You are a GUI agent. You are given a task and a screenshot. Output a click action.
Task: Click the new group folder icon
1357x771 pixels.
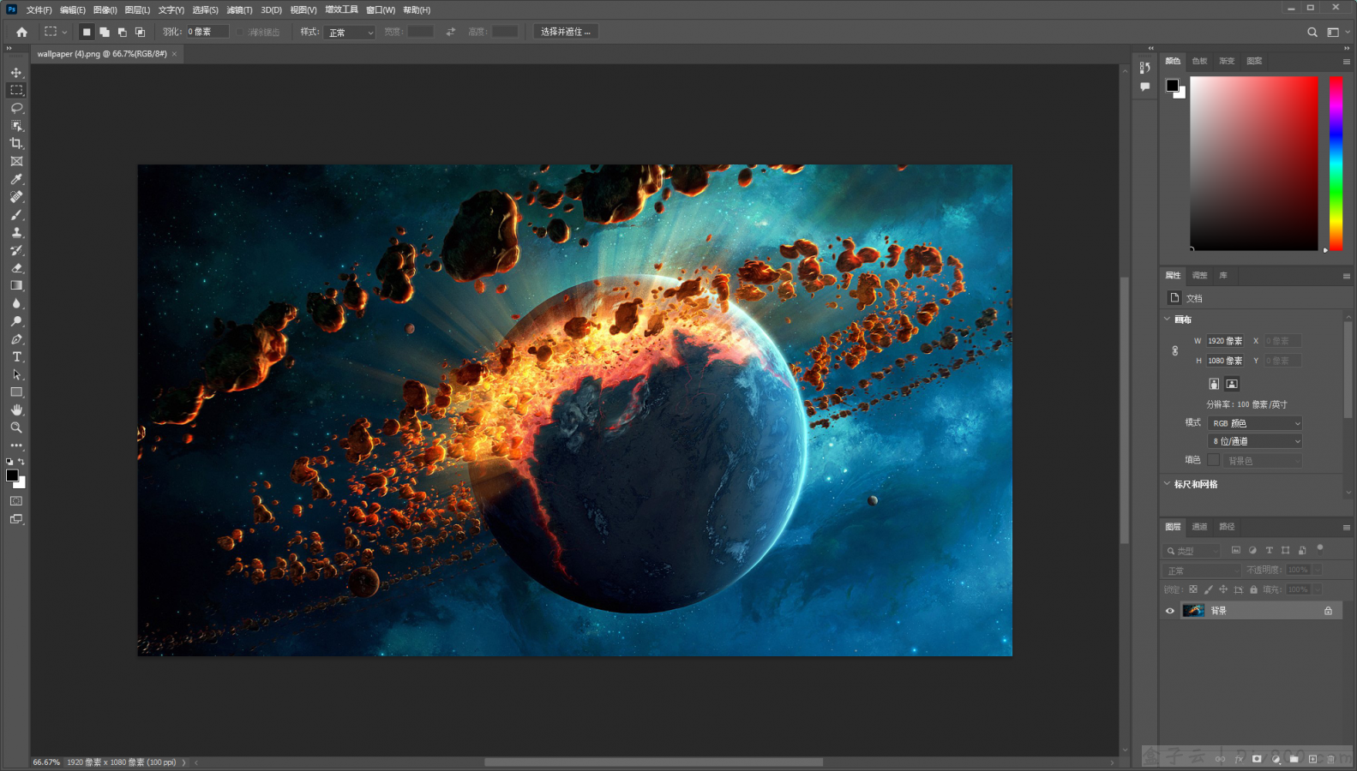1294,759
